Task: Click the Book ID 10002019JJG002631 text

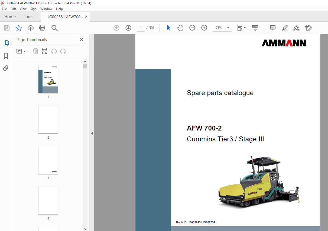Action: (196, 222)
